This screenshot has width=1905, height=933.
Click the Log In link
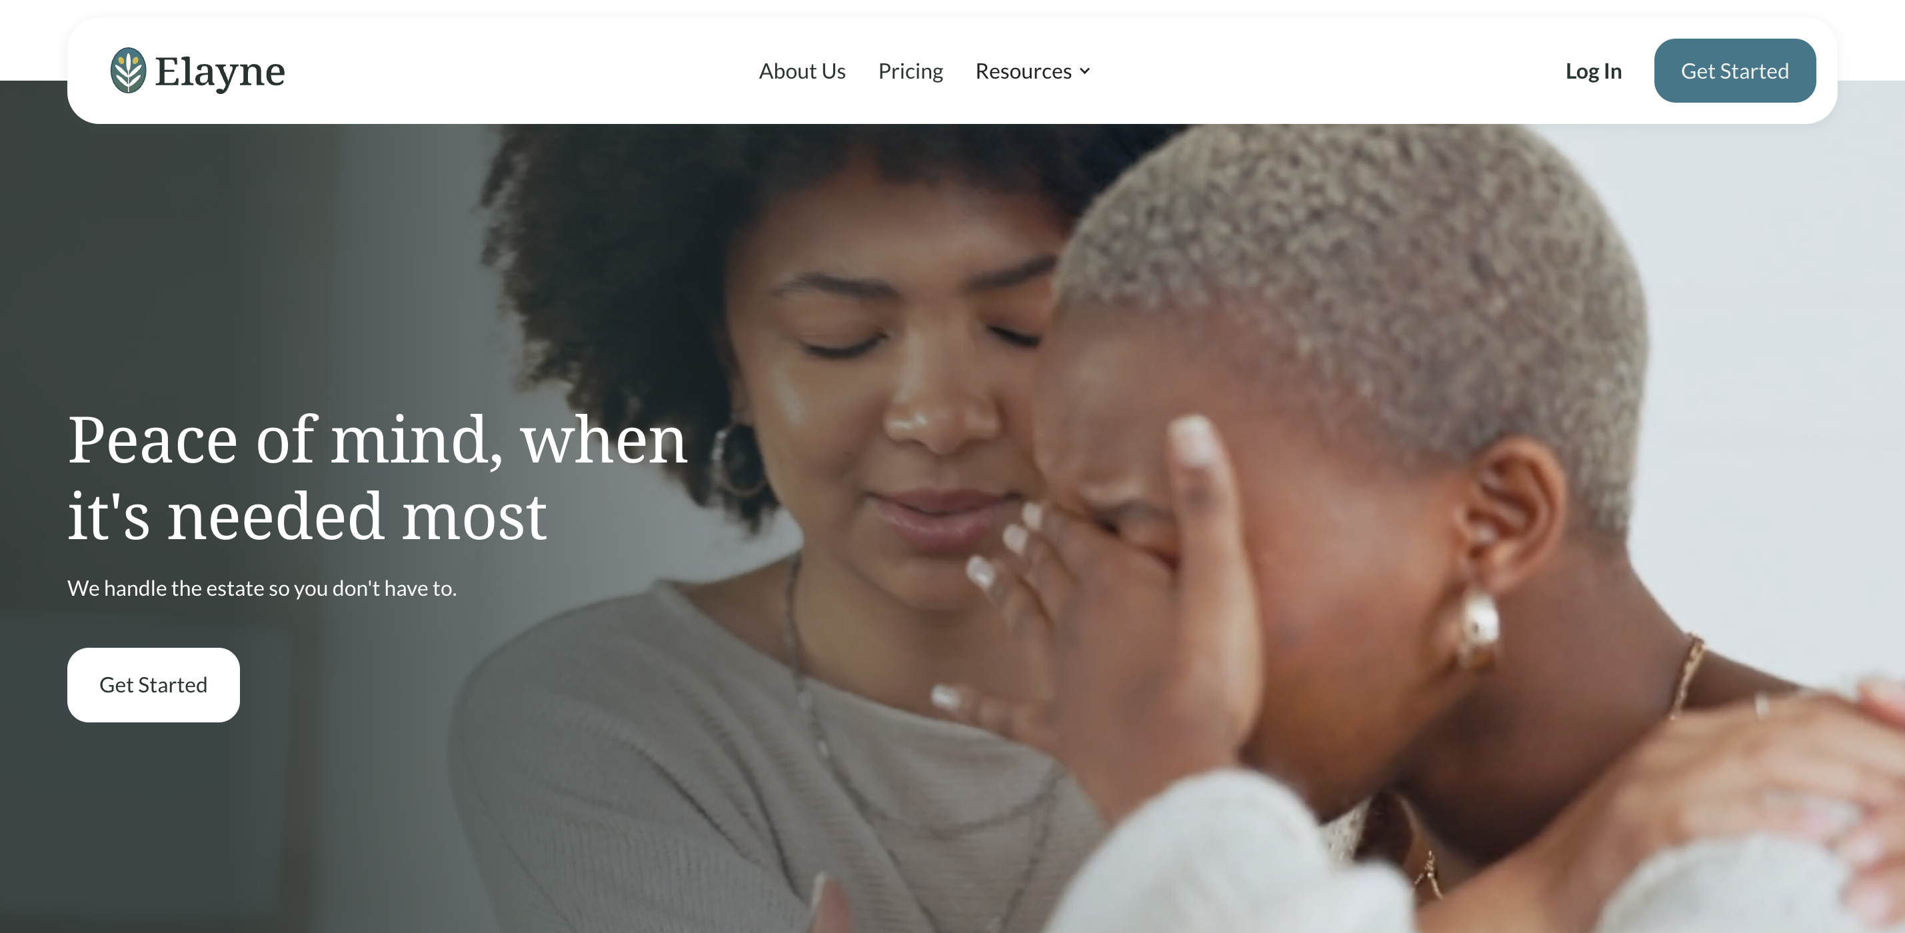click(x=1593, y=71)
